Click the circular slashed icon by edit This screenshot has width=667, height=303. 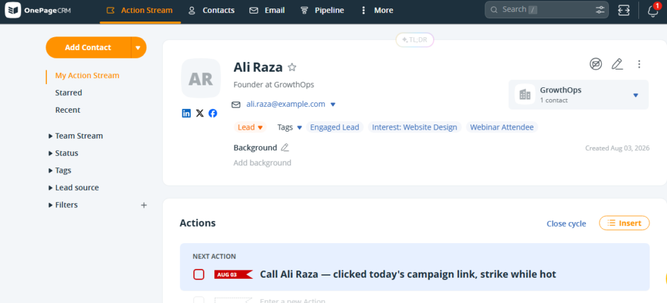[x=595, y=65]
